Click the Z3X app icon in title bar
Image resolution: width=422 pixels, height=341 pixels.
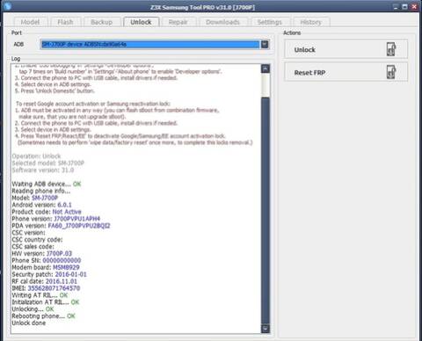(x=7, y=6)
